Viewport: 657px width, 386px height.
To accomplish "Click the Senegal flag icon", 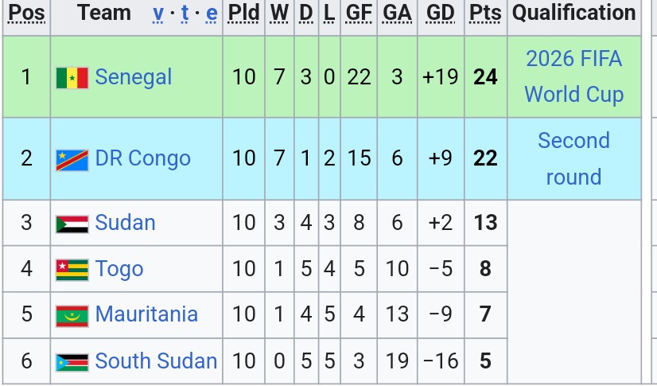I will click(x=72, y=78).
